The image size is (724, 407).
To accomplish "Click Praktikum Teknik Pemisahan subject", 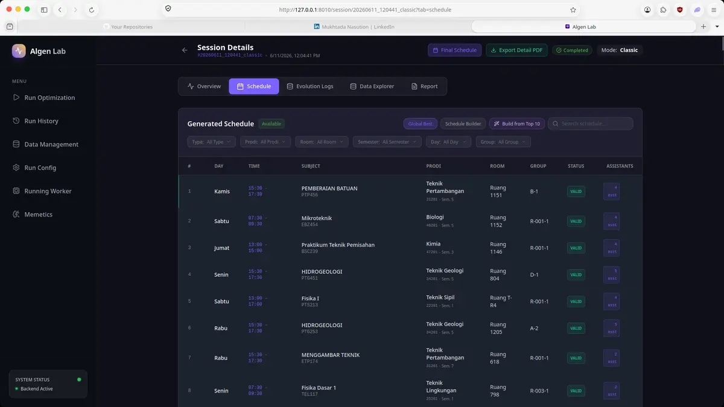I will (338, 248).
